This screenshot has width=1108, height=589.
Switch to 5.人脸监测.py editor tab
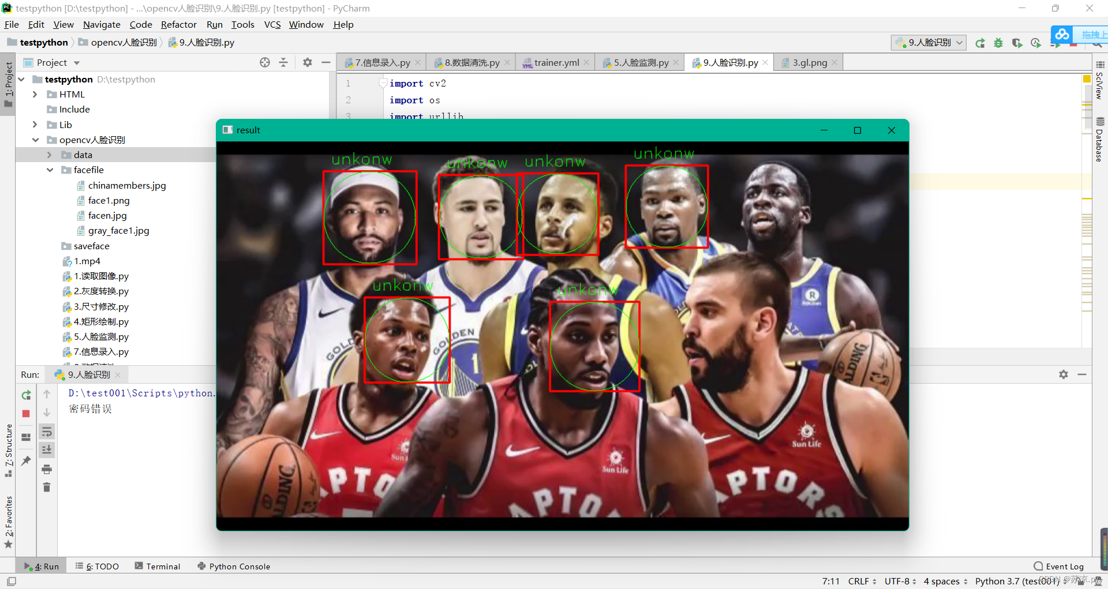point(641,62)
